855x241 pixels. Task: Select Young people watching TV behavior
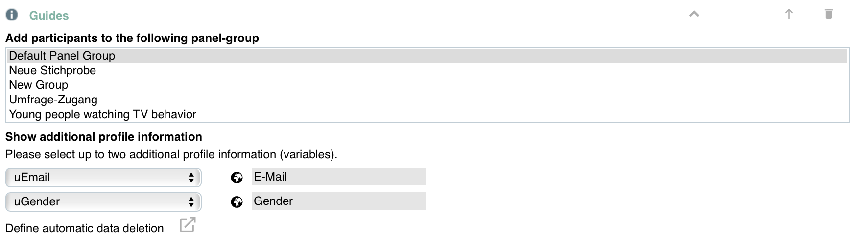pyautogui.click(x=427, y=114)
